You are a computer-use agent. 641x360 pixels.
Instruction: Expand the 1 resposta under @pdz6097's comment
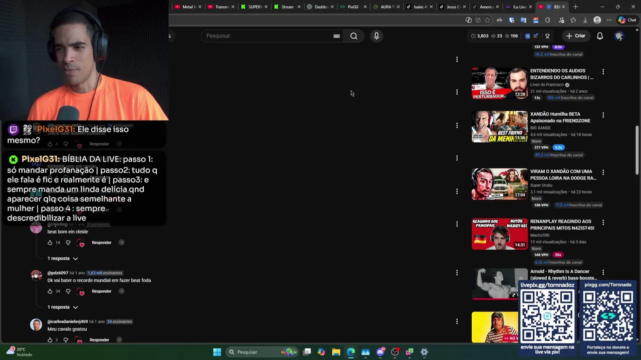pyautogui.click(x=63, y=307)
